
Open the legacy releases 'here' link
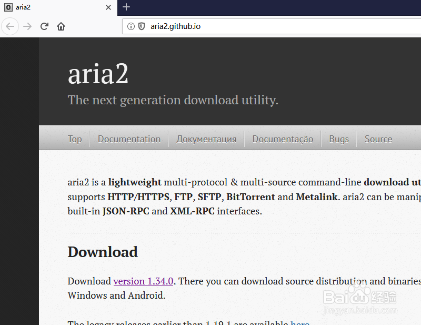click(x=300, y=322)
